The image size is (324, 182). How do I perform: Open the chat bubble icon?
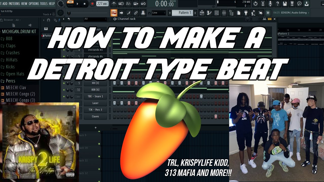(x=299, y=4)
